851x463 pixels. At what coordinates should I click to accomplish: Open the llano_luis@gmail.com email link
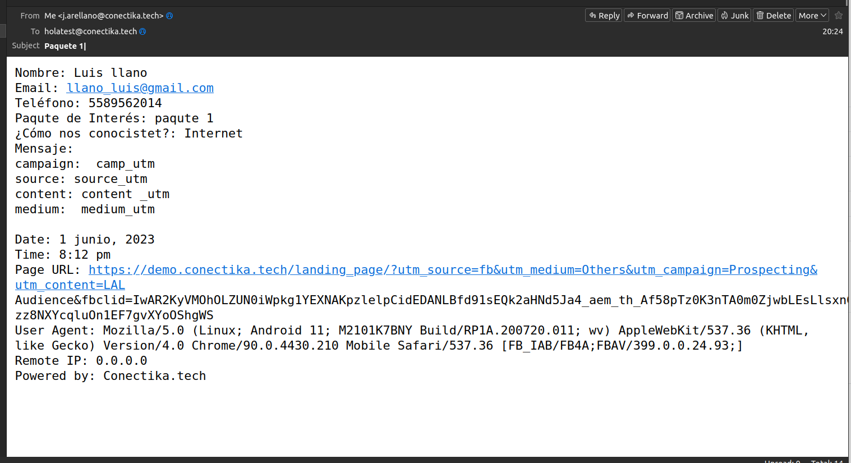point(140,88)
